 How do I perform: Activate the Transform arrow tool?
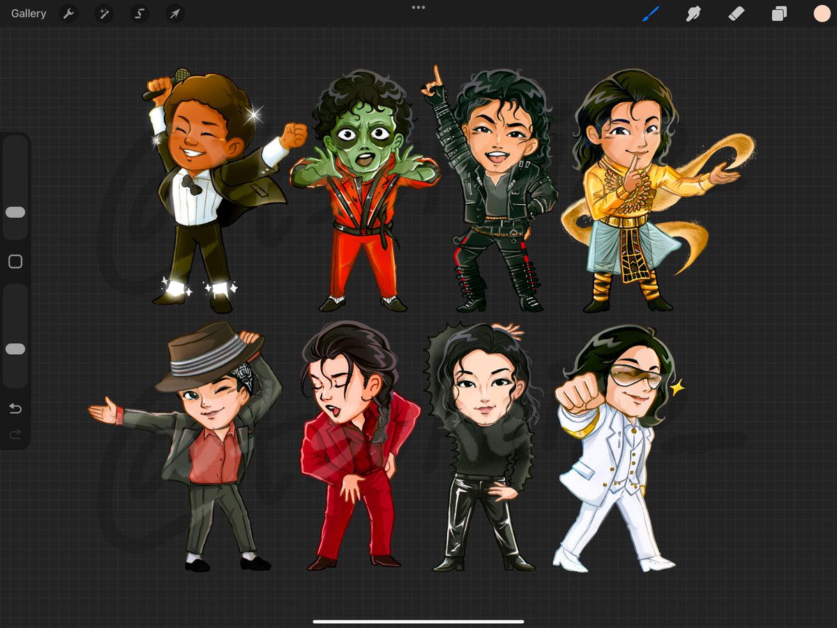tap(175, 13)
